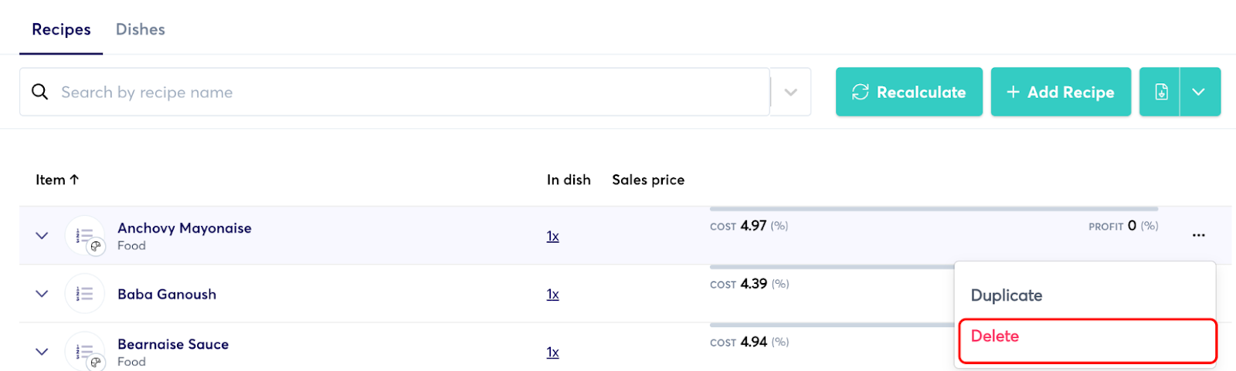Click the export file download icon
1236x371 pixels.
(1160, 92)
